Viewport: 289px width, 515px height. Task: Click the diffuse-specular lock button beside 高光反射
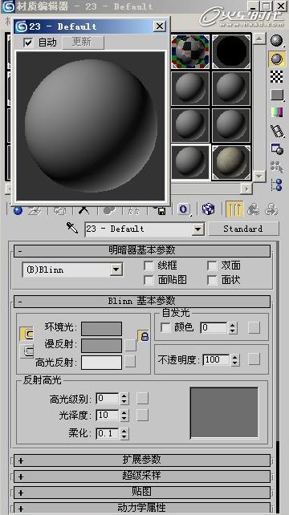click(x=26, y=351)
